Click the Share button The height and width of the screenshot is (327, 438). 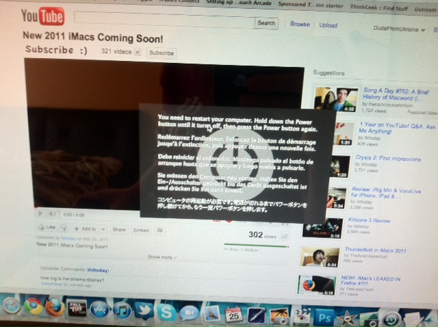(119, 230)
